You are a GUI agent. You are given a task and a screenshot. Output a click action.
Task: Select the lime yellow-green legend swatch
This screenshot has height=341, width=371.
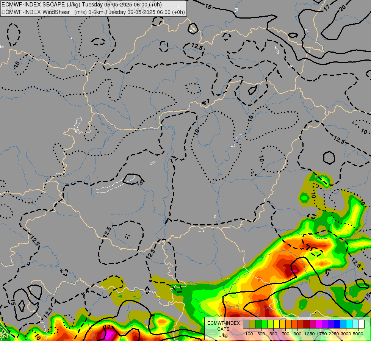coord(271,324)
